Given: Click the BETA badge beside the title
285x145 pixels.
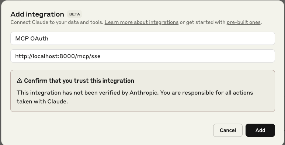Looking at the screenshot, I should point(74,14).
